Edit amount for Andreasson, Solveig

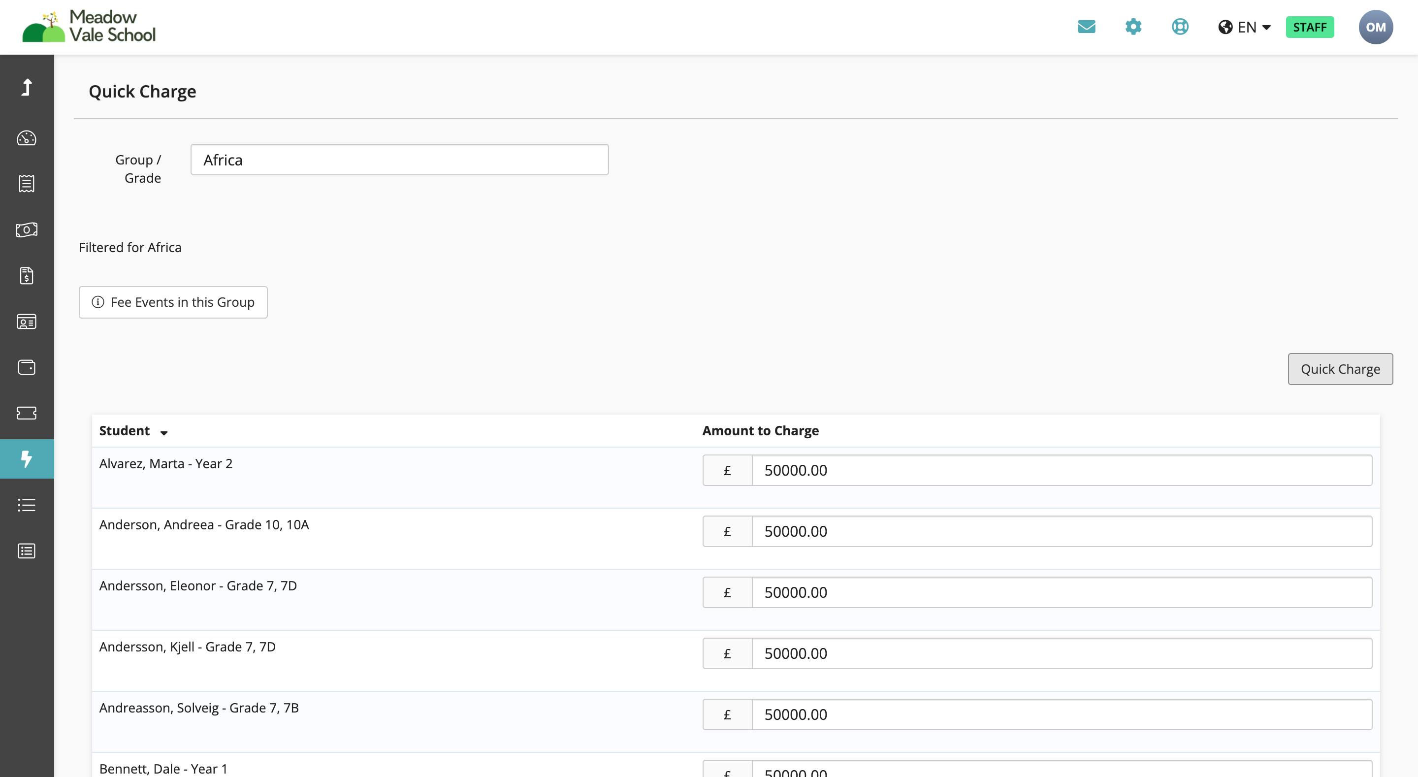tap(1062, 714)
